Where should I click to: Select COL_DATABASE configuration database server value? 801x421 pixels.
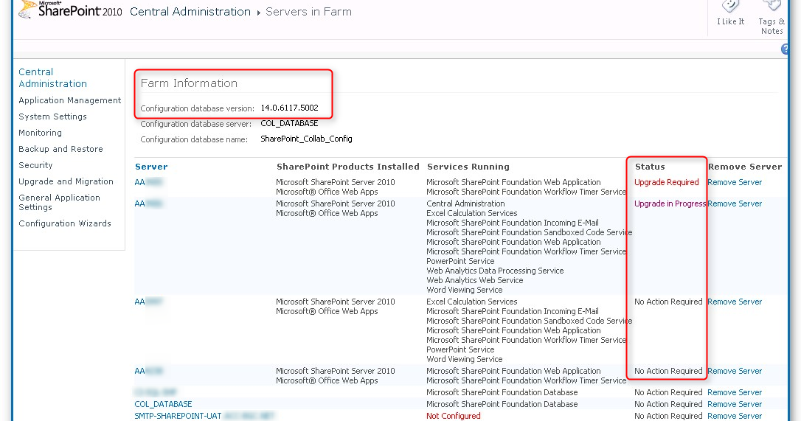[x=289, y=124]
